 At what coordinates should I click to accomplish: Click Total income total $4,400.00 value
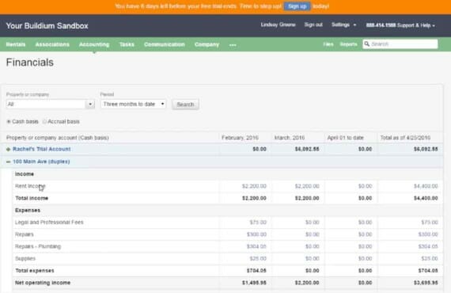point(426,198)
